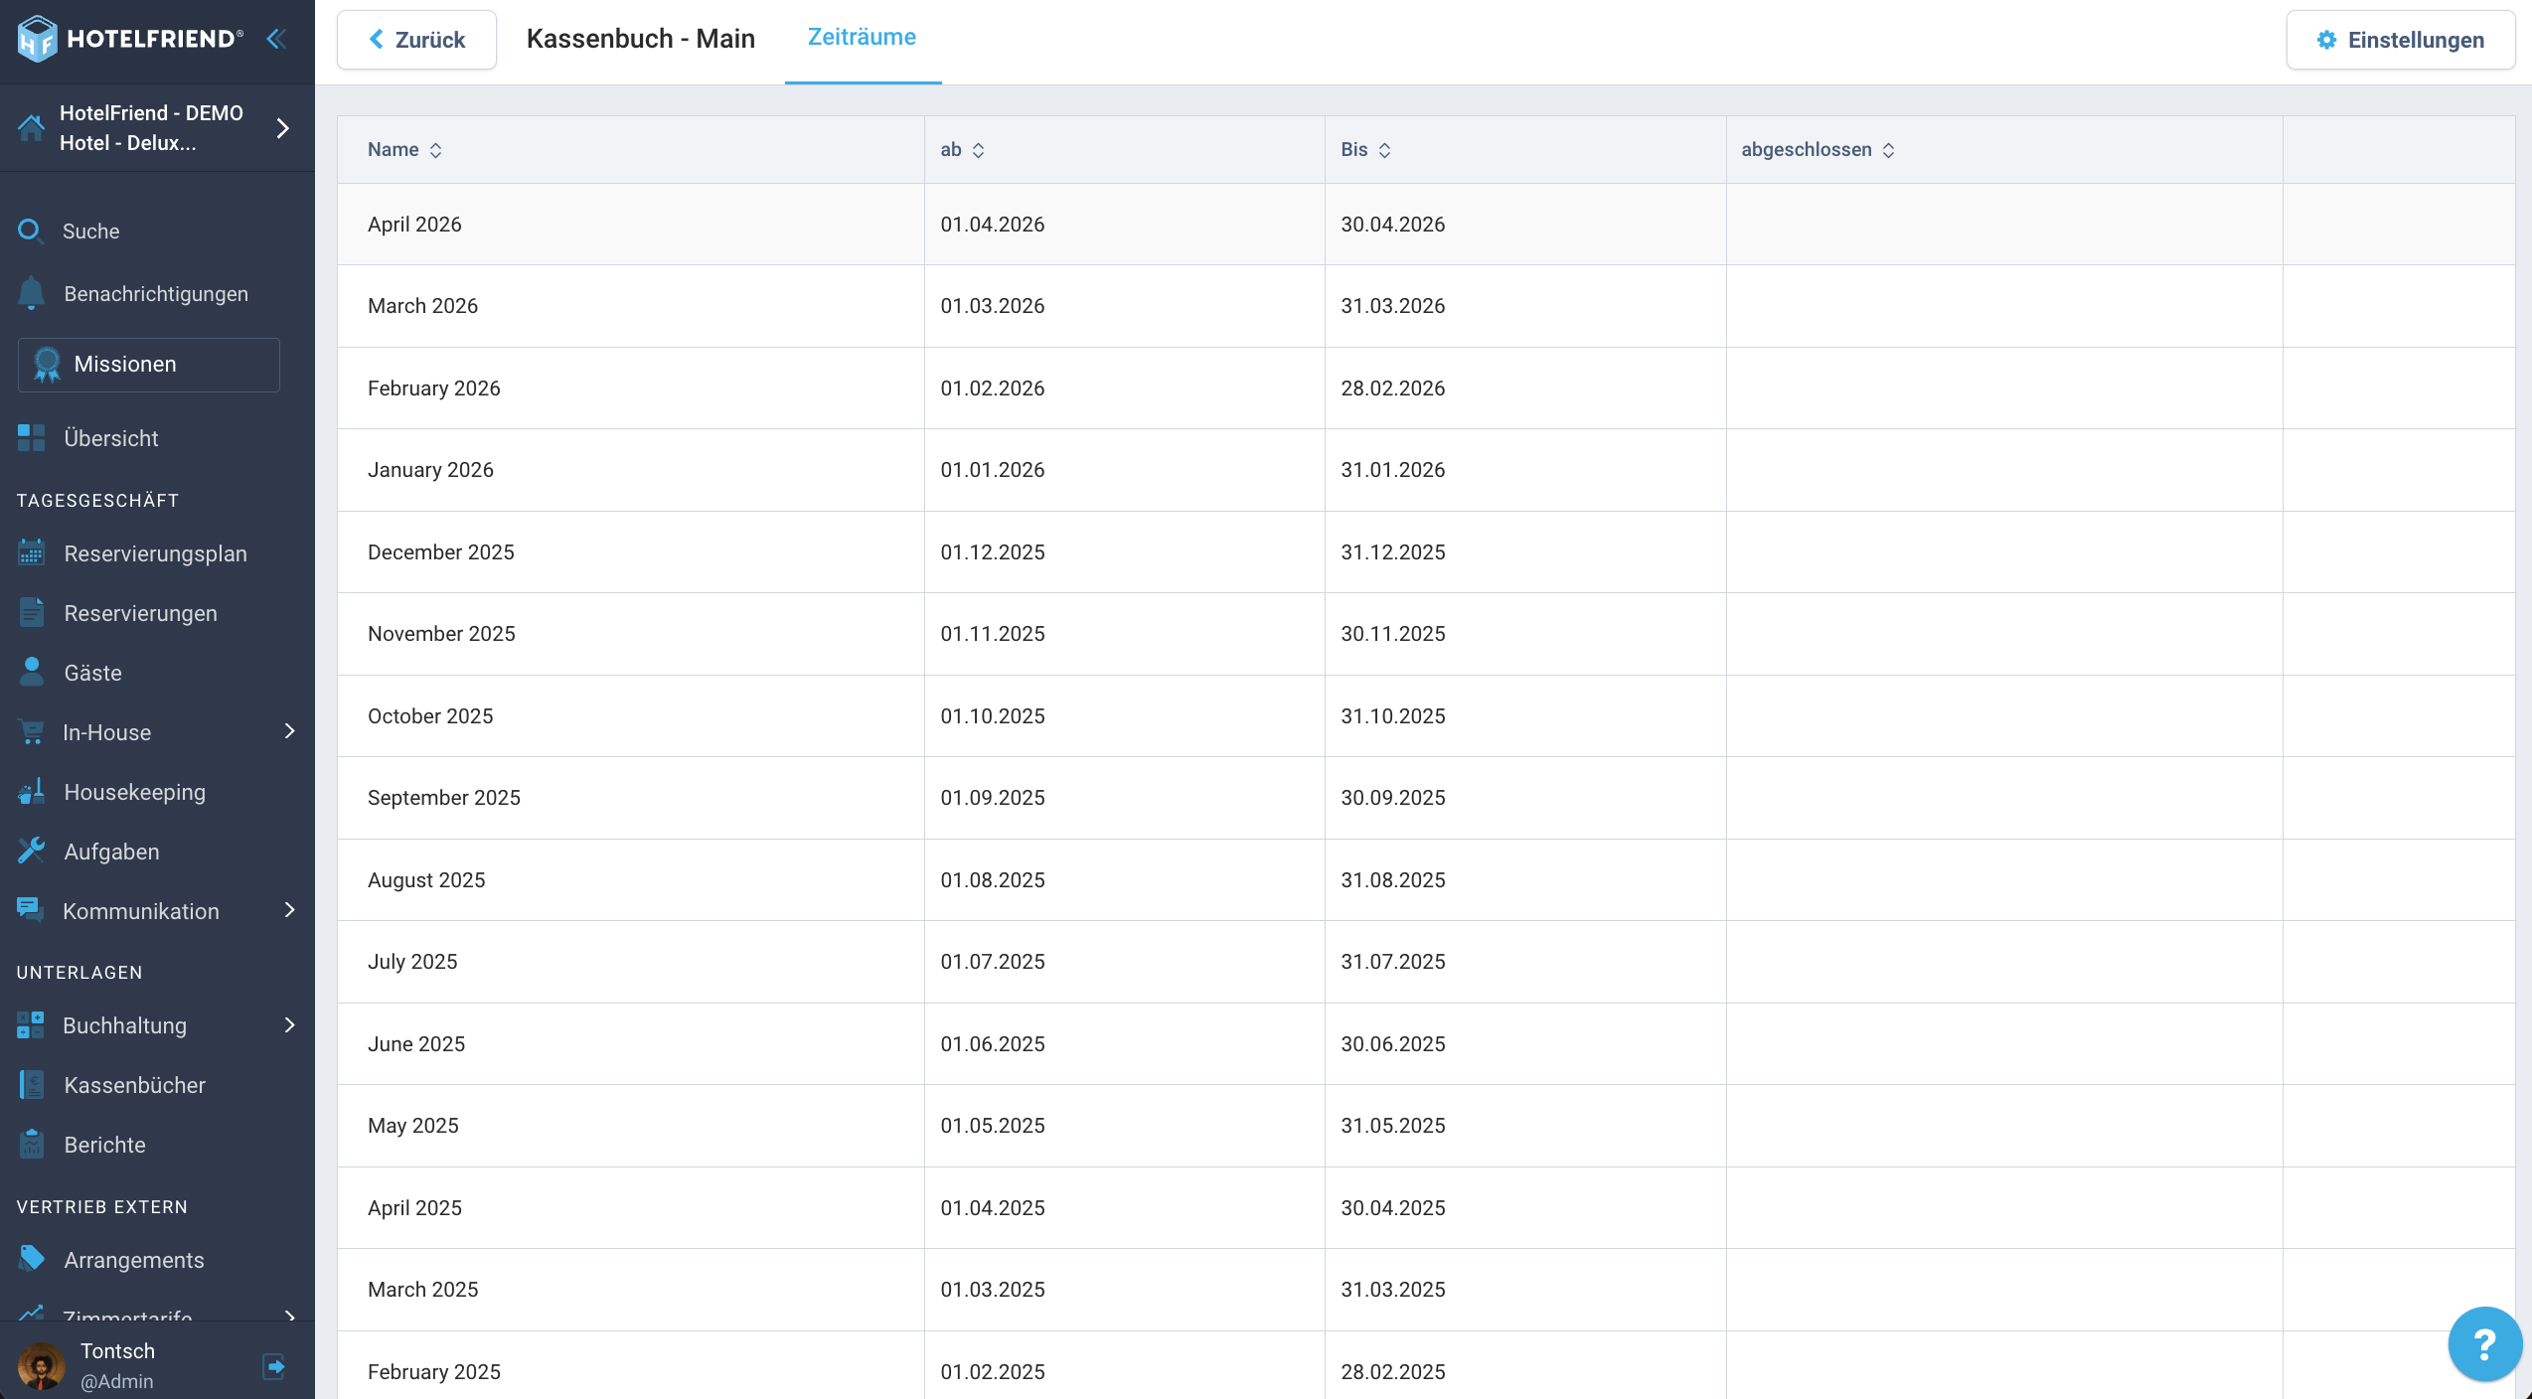Open Benachrichtigungen bell icon

(x=31, y=294)
